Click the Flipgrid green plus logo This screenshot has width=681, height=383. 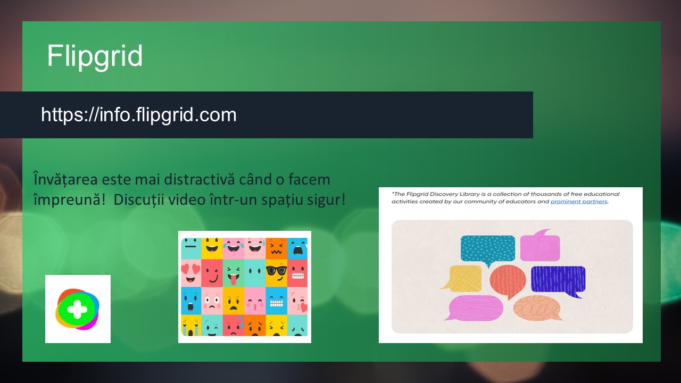[x=78, y=309]
